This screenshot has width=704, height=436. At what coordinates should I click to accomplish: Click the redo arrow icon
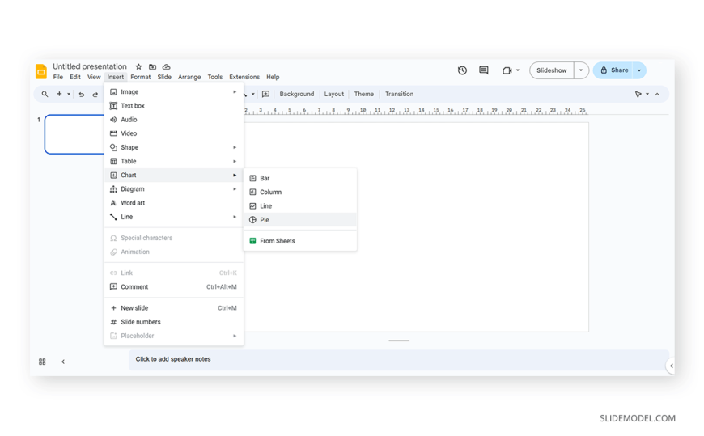tap(95, 95)
